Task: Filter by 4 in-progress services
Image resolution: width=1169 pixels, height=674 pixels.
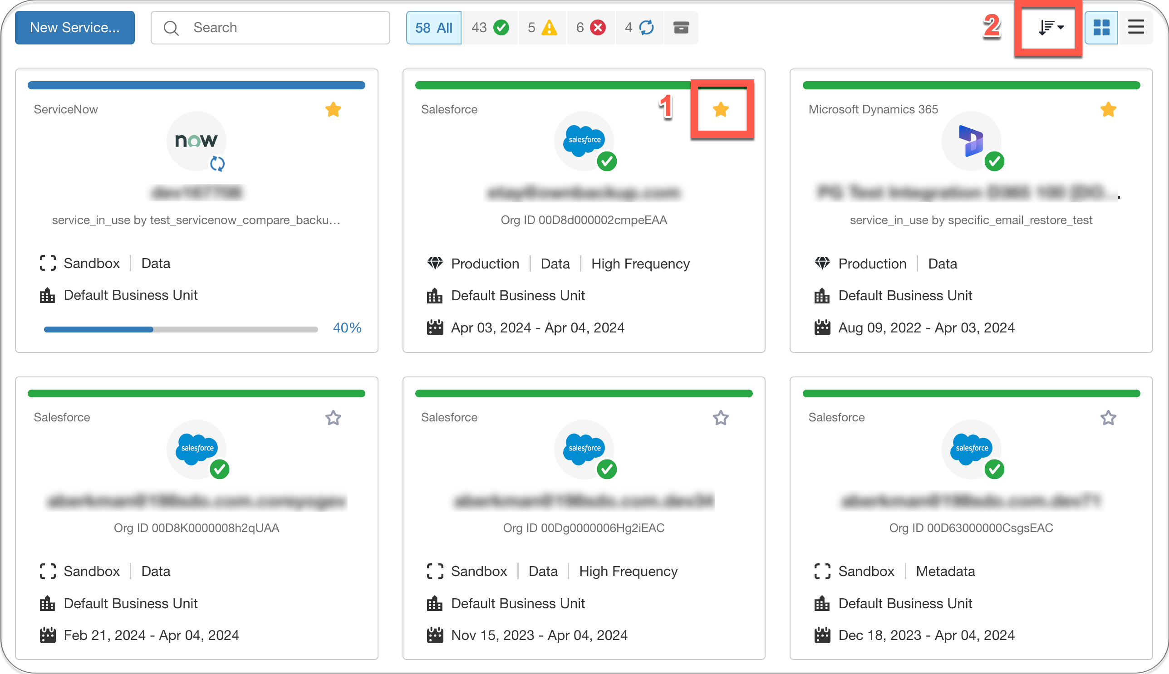Action: click(639, 28)
